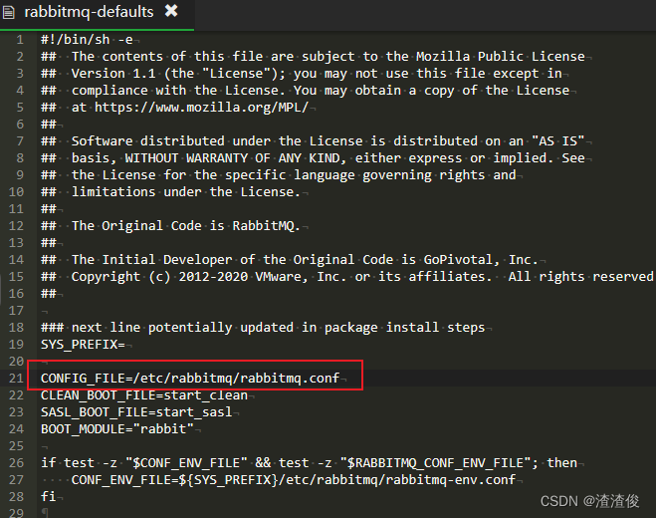
Task: Click the 'limitations under the License.' line
Action: pyautogui.click(x=170, y=192)
